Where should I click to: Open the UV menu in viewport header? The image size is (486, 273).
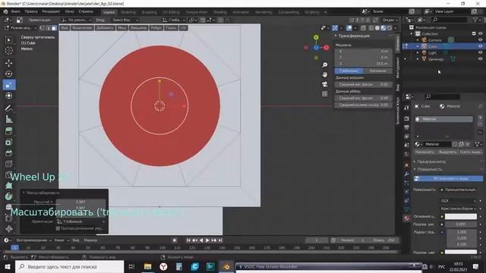click(x=183, y=28)
